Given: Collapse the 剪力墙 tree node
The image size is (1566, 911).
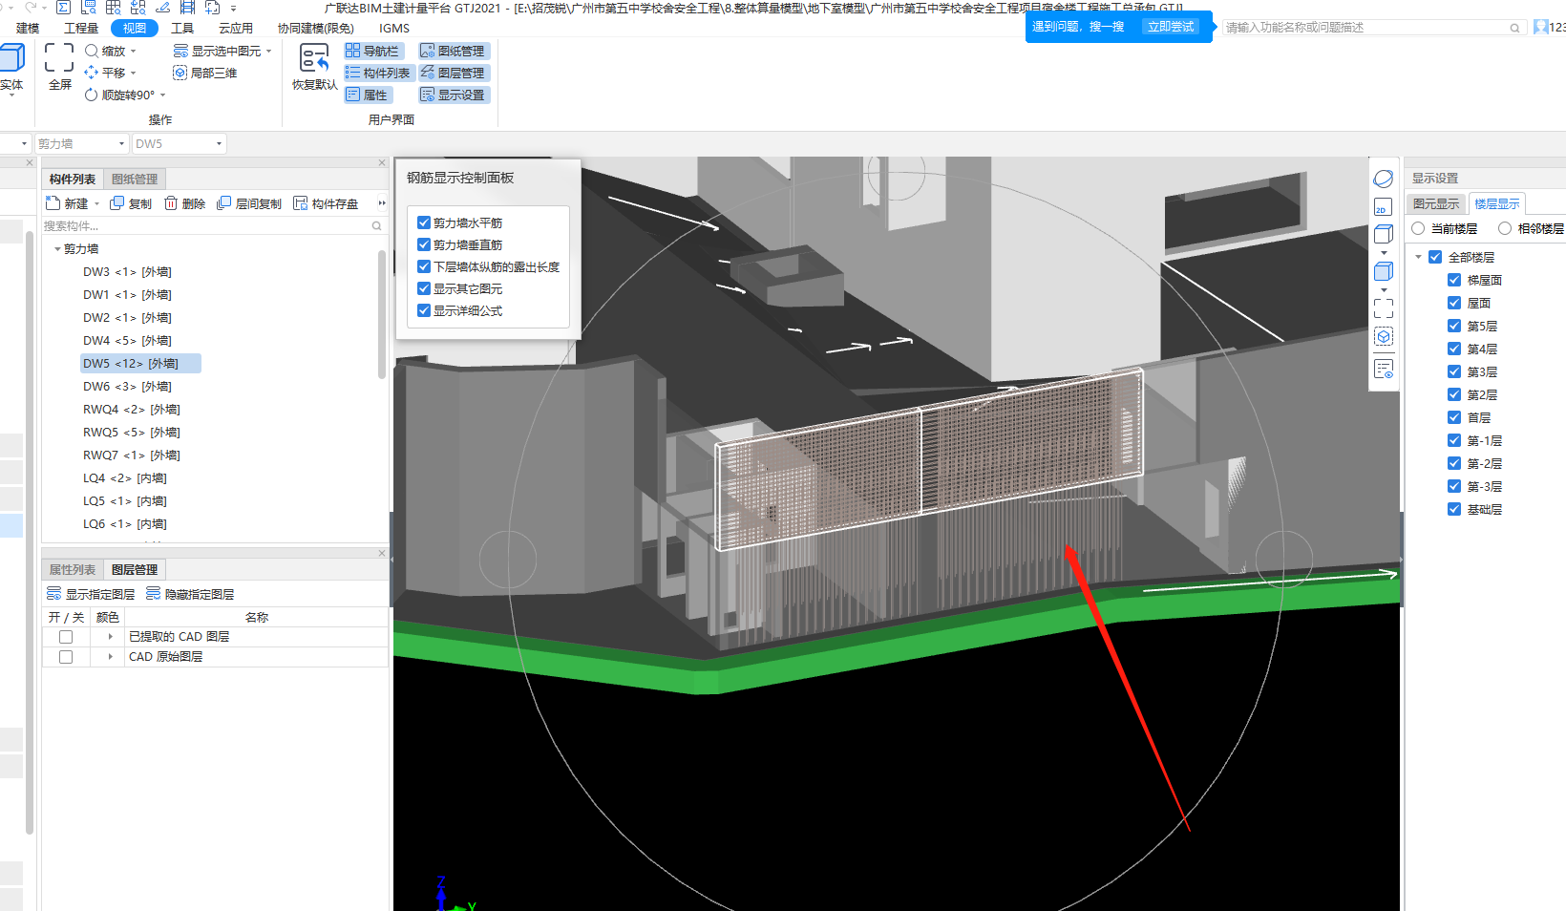Looking at the screenshot, I should pos(57,249).
